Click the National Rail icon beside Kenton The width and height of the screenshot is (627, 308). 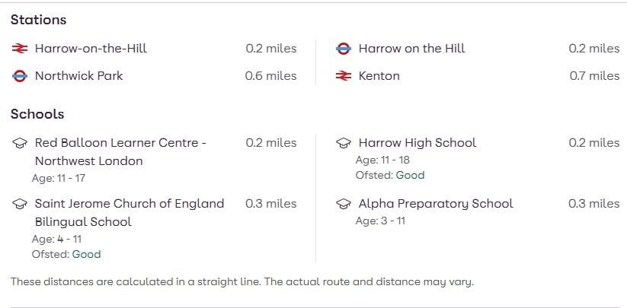[344, 76]
